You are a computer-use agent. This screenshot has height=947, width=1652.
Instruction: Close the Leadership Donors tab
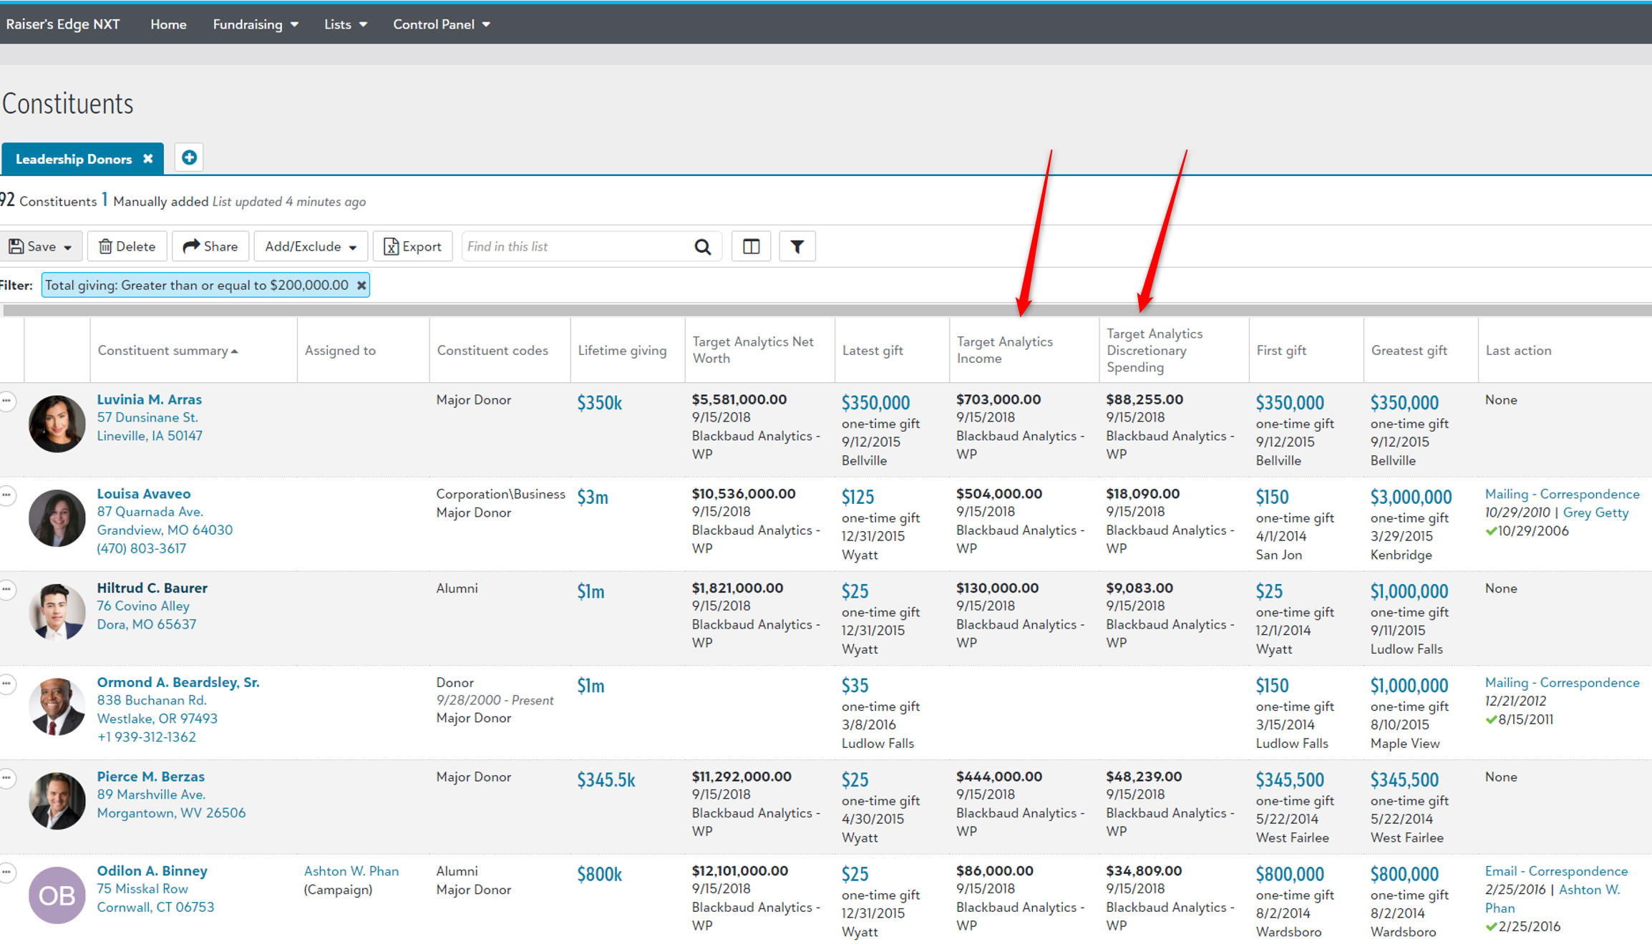tap(147, 158)
